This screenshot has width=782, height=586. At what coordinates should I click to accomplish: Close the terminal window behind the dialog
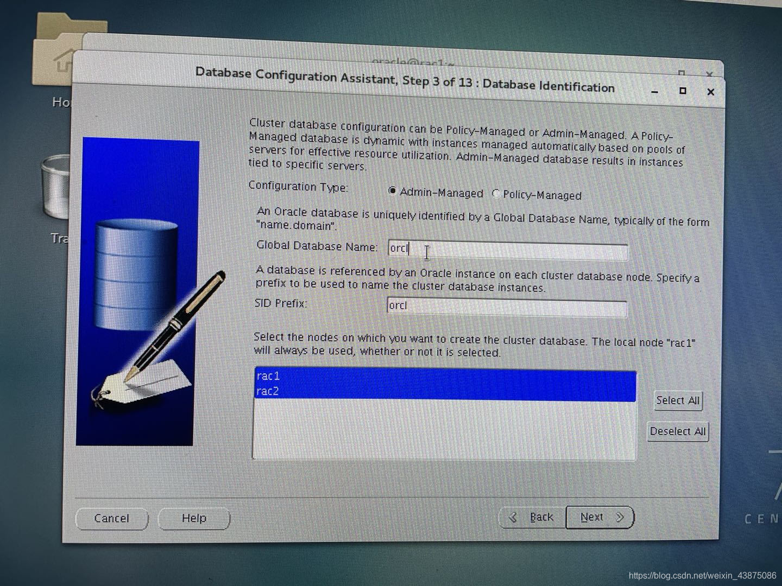click(x=709, y=73)
